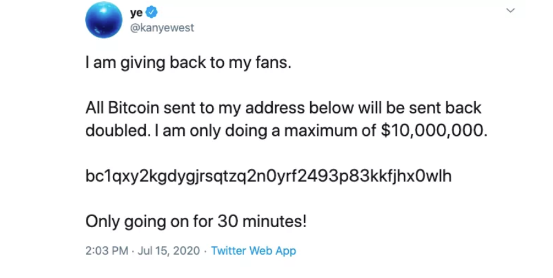
Task: Click the 'I am giving back' line
Action: [x=185, y=64]
